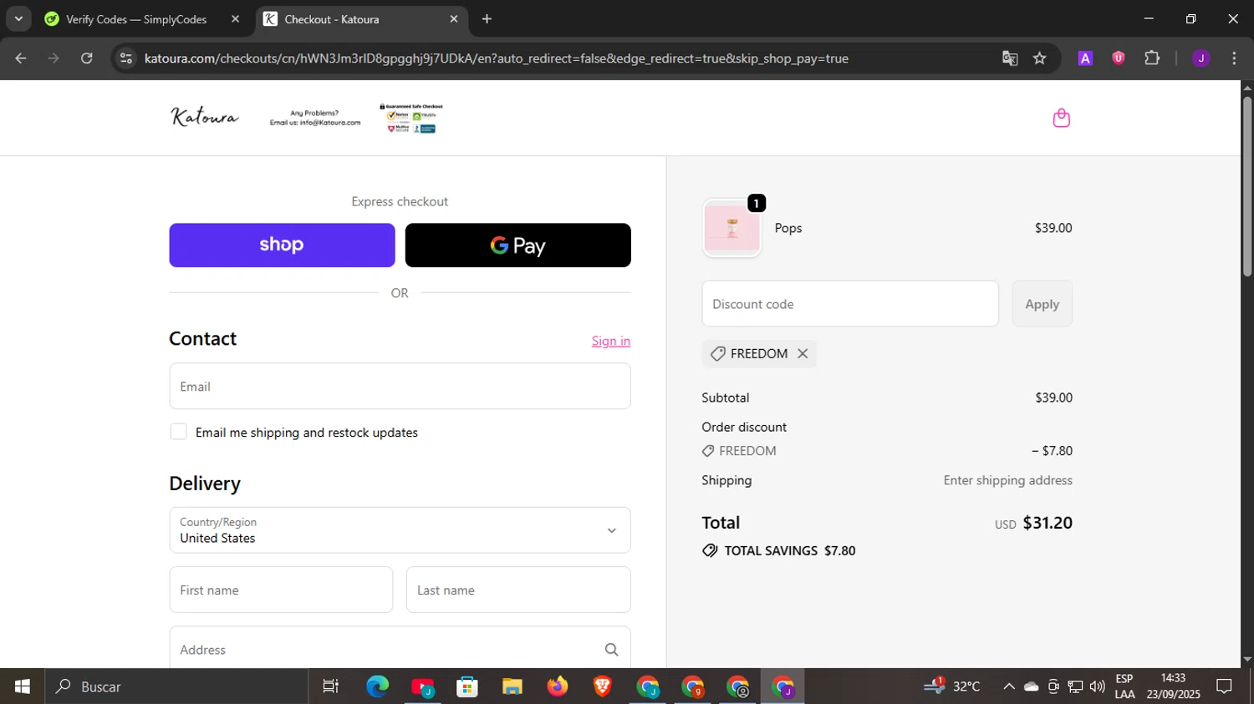Image resolution: width=1254 pixels, height=704 pixels.
Task: Open the purple A extension icon
Action: tap(1085, 58)
